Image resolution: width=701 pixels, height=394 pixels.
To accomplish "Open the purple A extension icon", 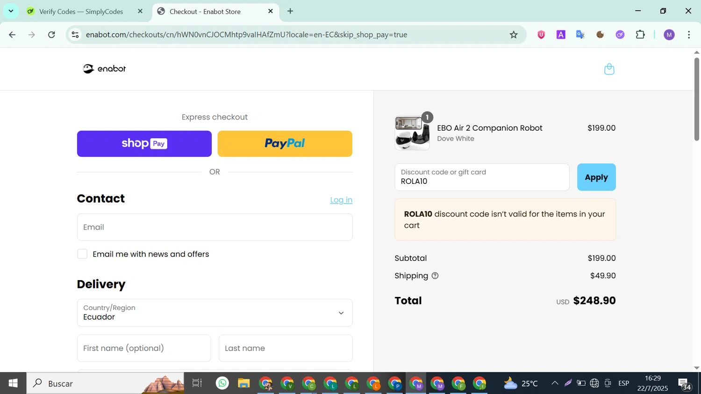I will (561, 35).
